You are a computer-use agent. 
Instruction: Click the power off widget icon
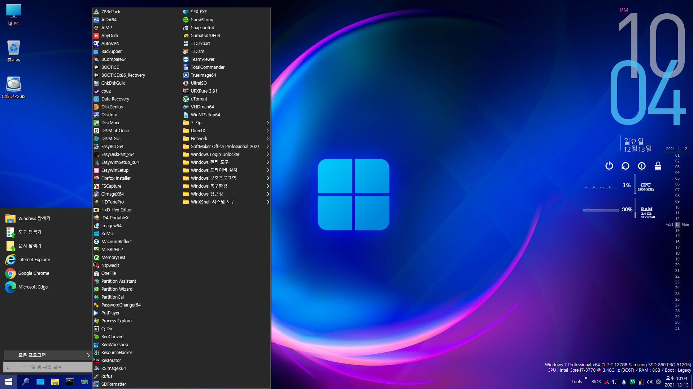pos(609,166)
